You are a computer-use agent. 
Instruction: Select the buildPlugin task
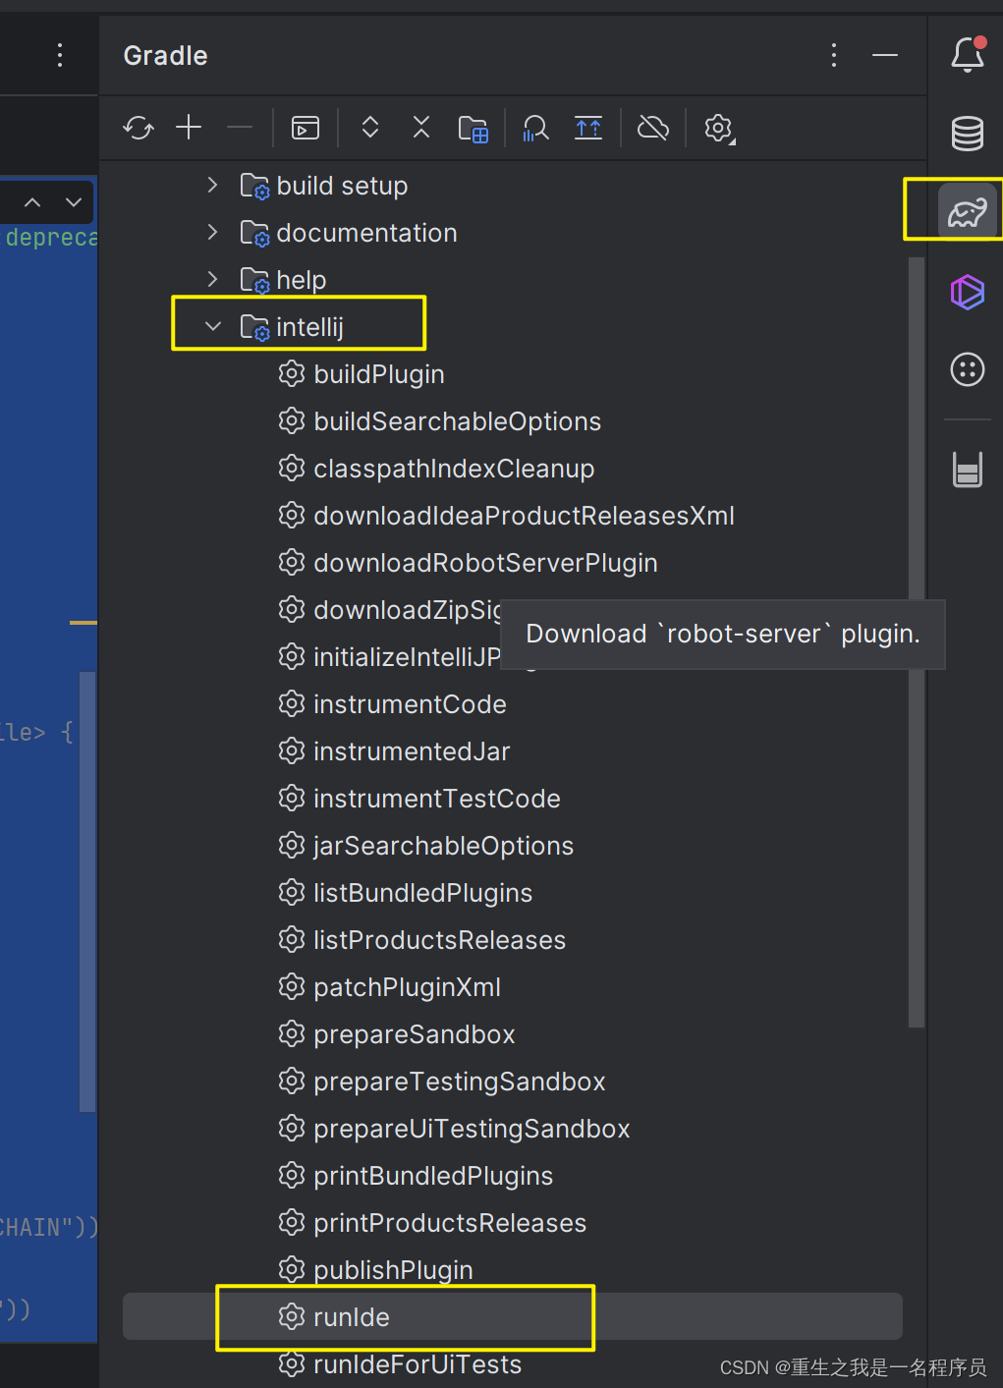(378, 374)
